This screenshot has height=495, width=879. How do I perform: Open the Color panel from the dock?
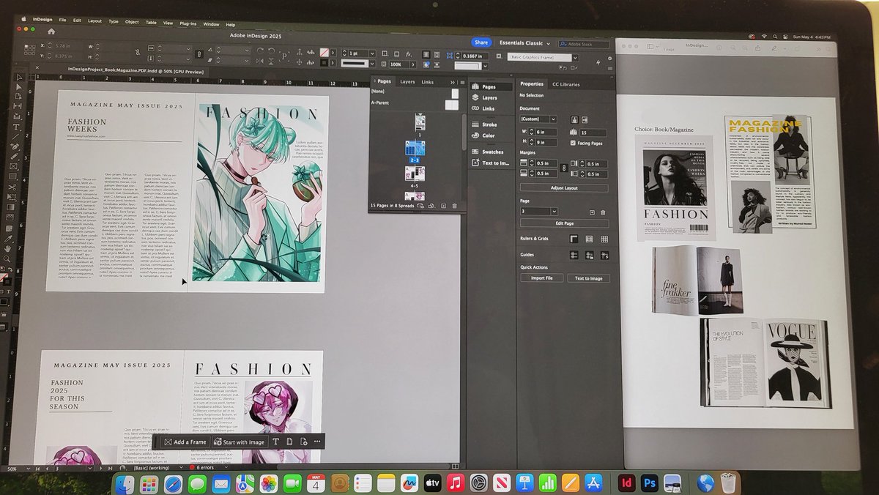point(488,135)
